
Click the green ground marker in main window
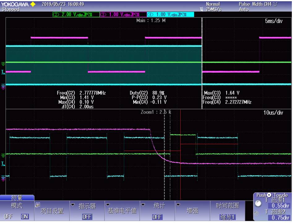pyautogui.click(x=3, y=64)
